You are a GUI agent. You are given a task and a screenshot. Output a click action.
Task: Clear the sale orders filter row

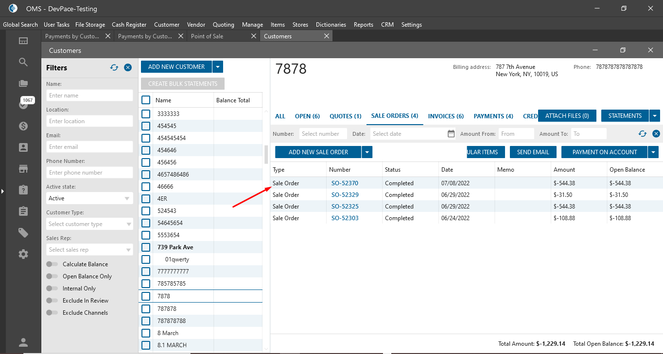pos(656,134)
